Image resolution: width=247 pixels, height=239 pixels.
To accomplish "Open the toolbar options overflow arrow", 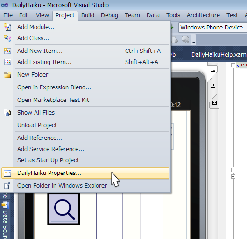I will click(x=194, y=42).
